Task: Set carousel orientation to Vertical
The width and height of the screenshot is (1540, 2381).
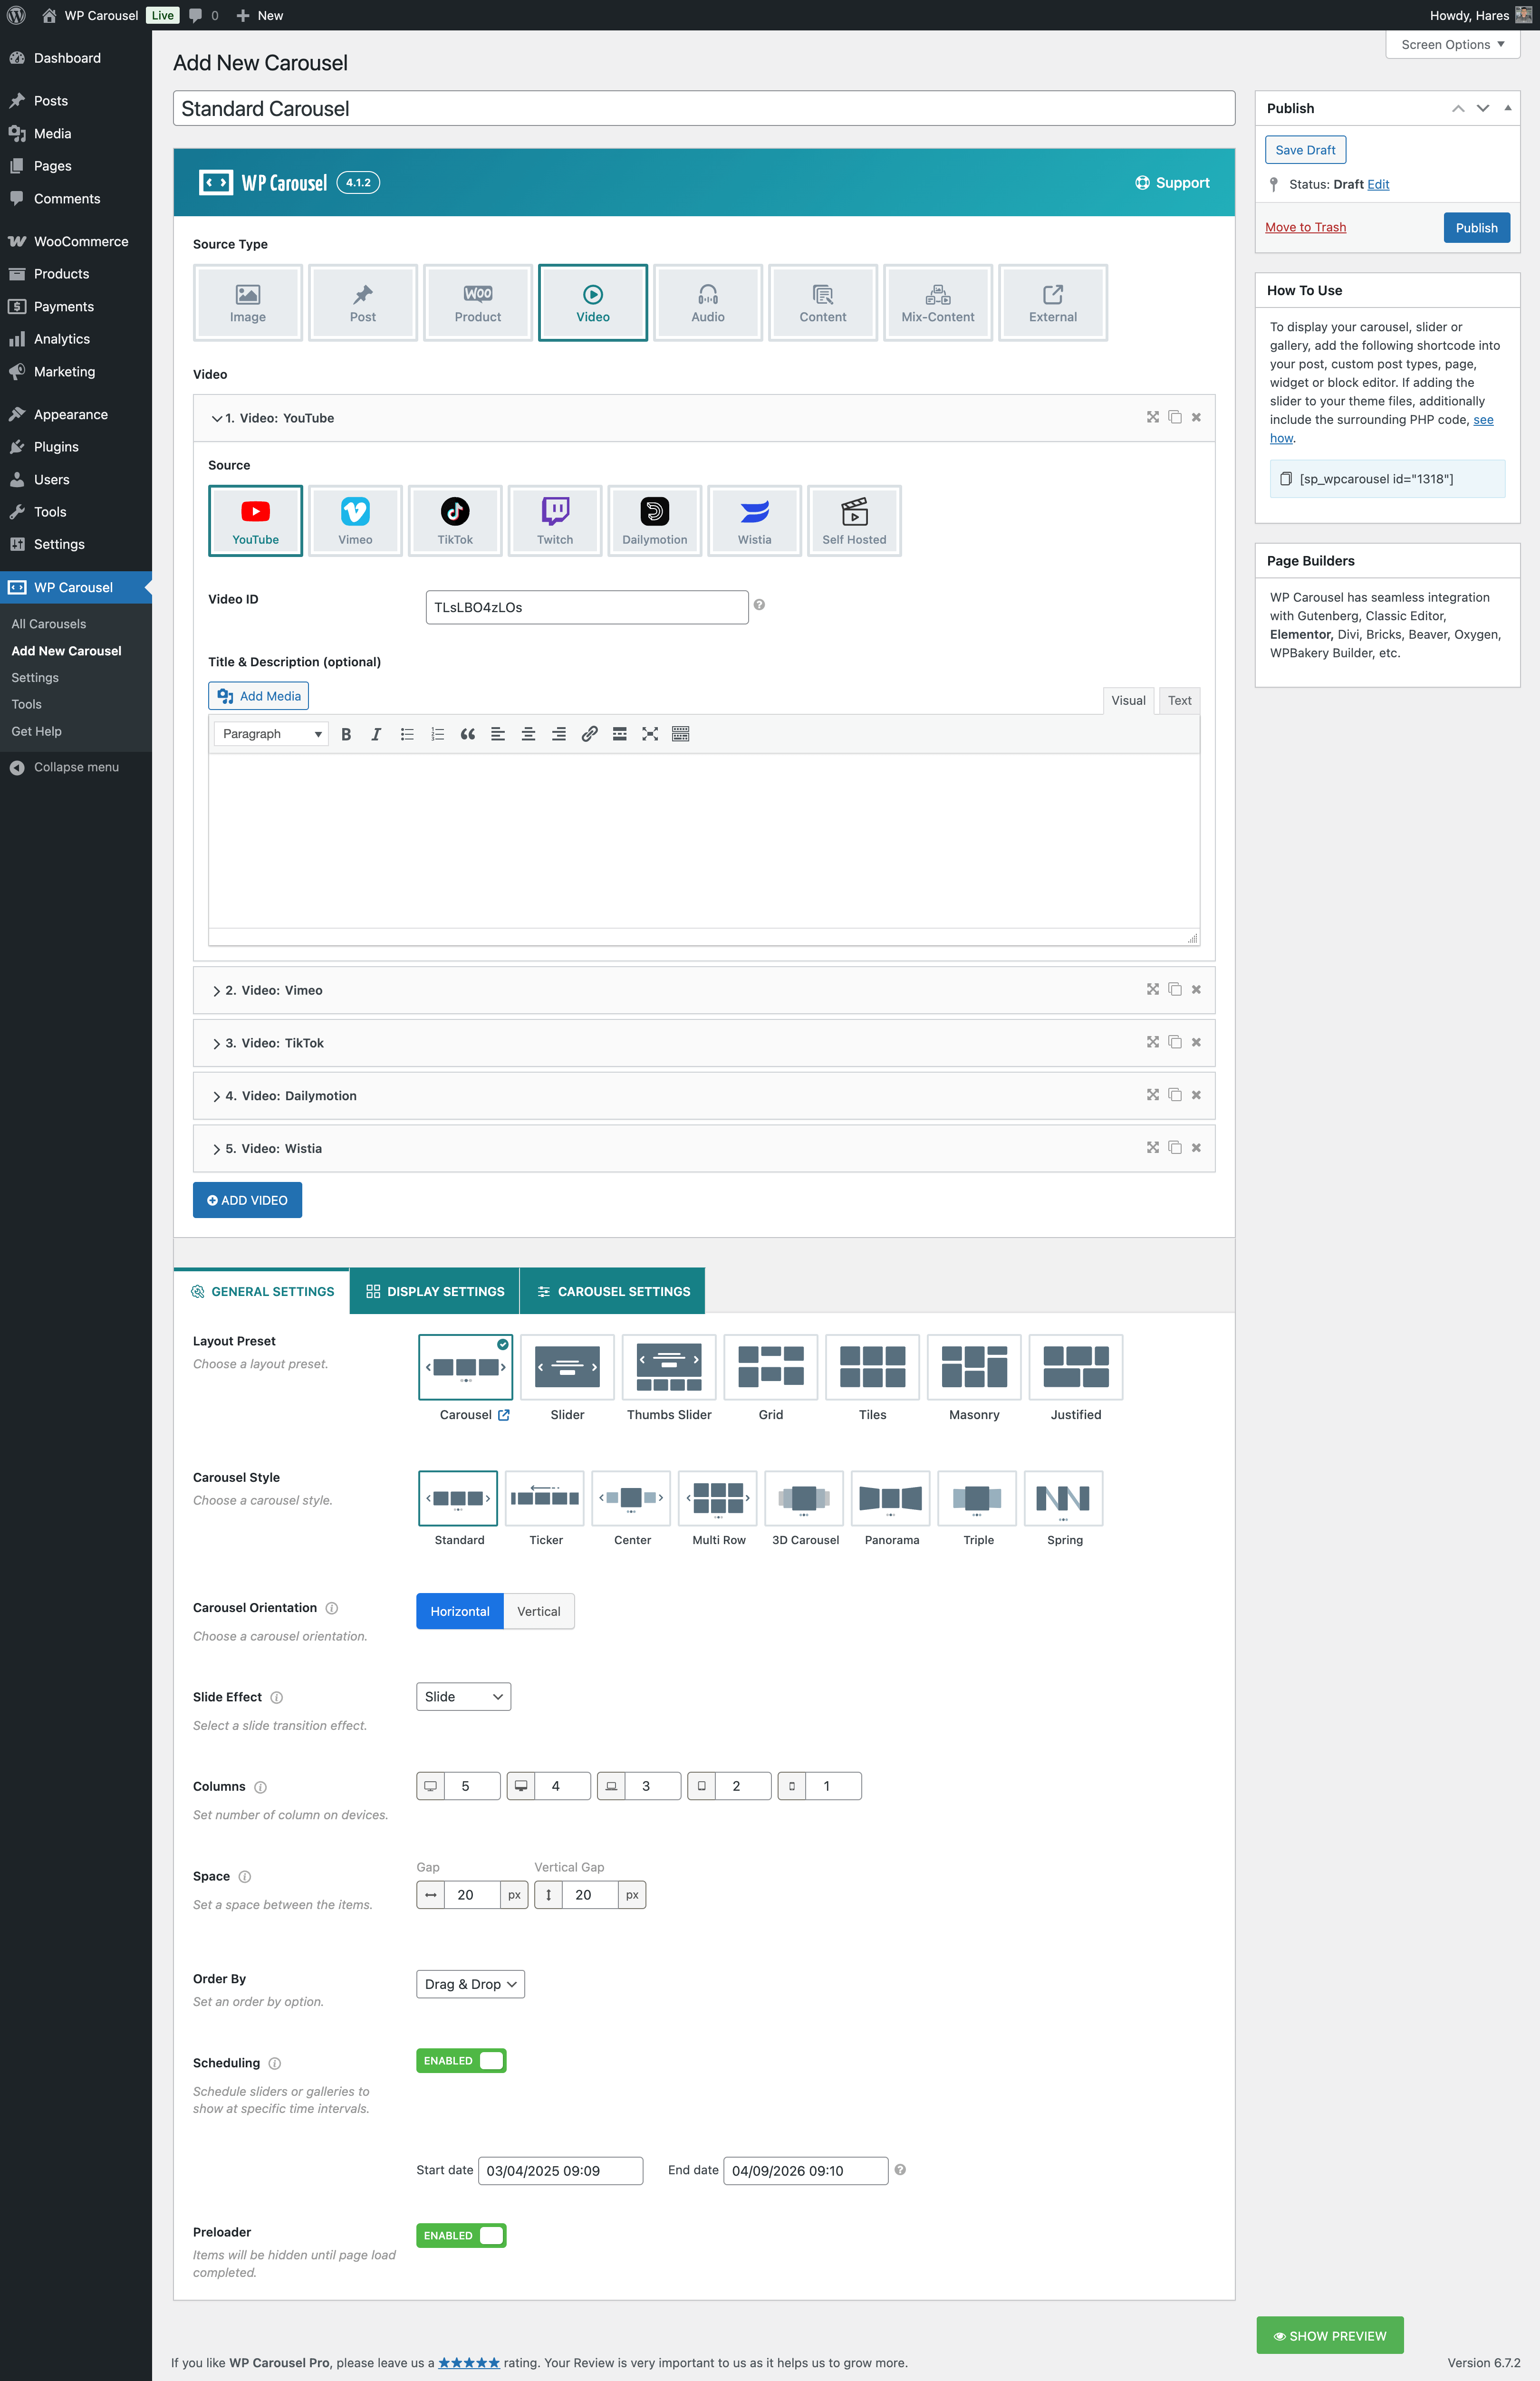Action: tap(538, 1611)
